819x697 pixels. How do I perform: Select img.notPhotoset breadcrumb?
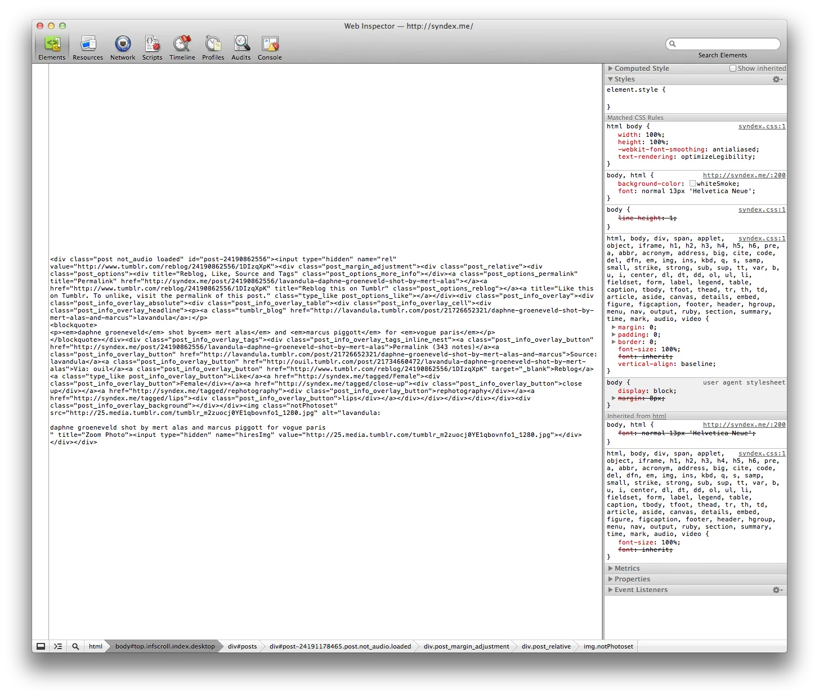608,646
